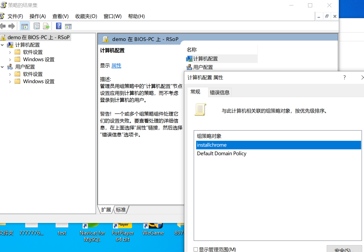Open the 操作(A) menu
The width and height of the screenshot is (364, 252).
pyautogui.click(x=37, y=16)
